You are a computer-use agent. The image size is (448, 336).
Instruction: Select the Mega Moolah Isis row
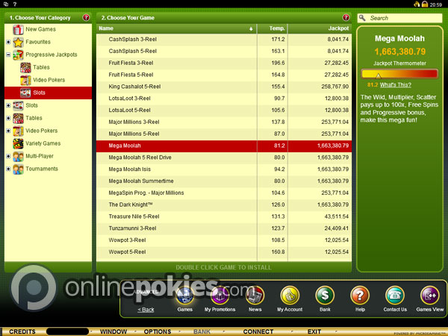224,169
